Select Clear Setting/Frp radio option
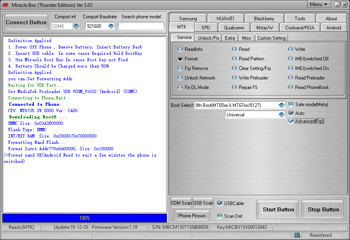Screen dimensions: 350x240 (234, 68)
